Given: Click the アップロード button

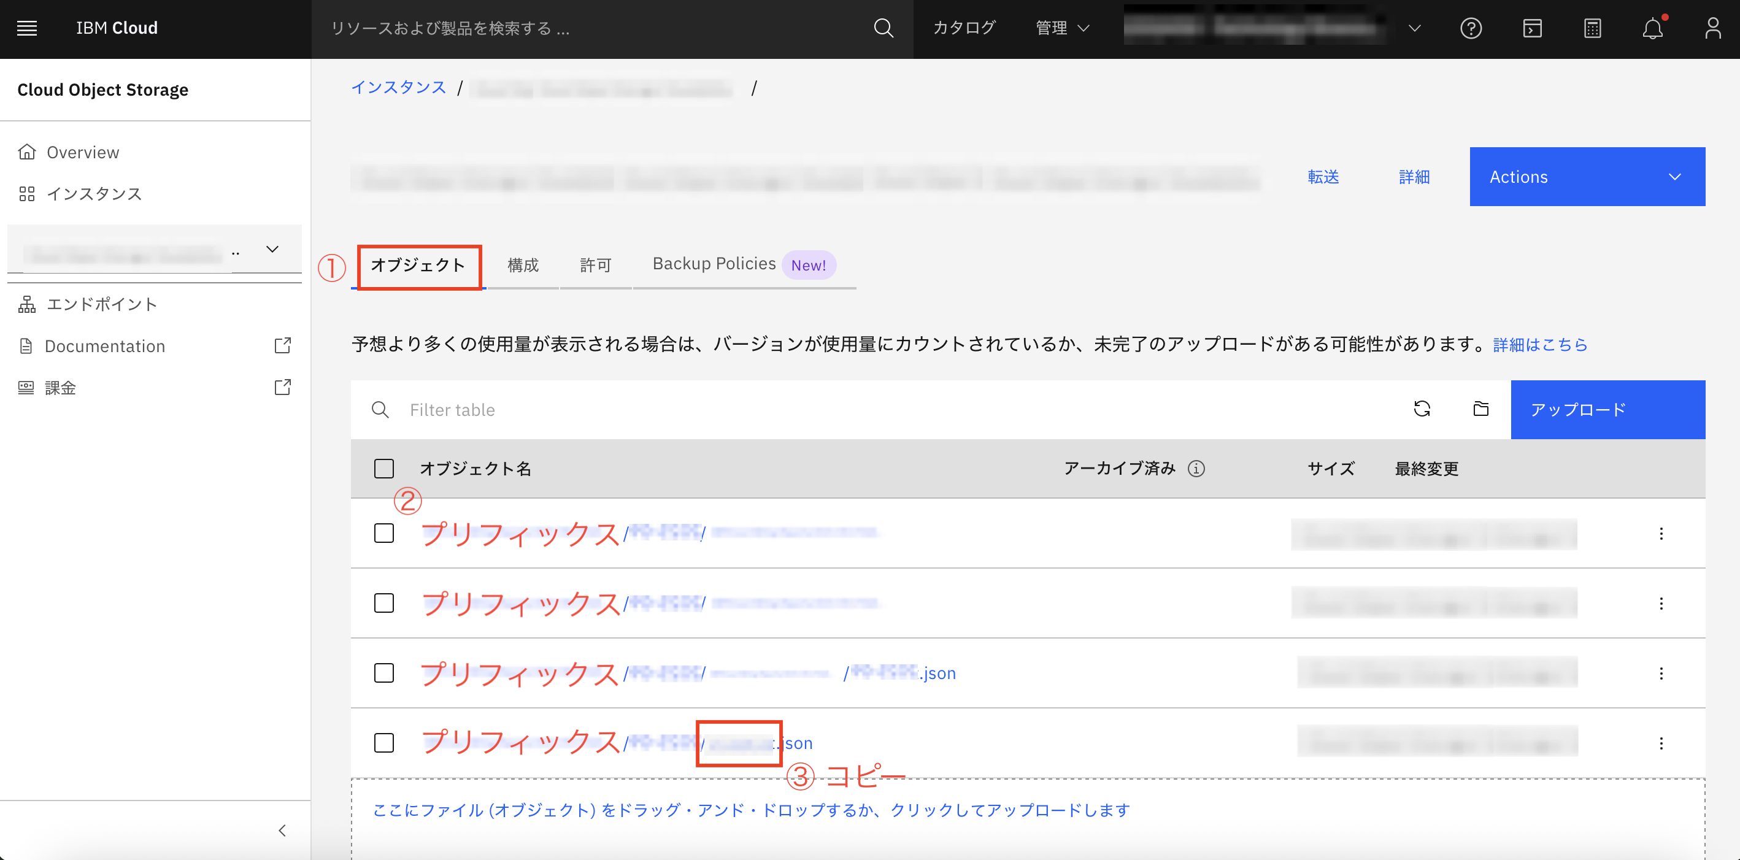Looking at the screenshot, I should tap(1607, 409).
